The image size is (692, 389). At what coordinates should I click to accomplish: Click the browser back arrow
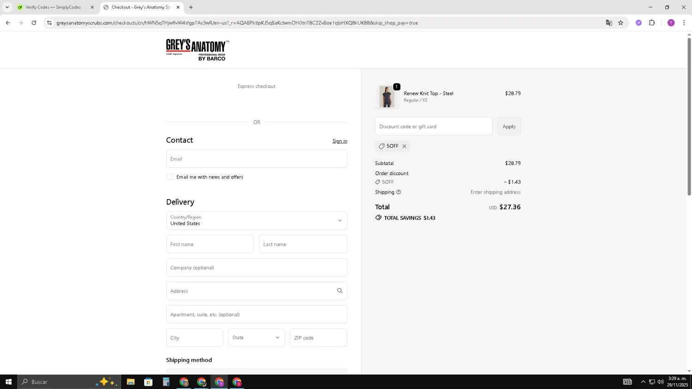pyautogui.click(x=8, y=23)
